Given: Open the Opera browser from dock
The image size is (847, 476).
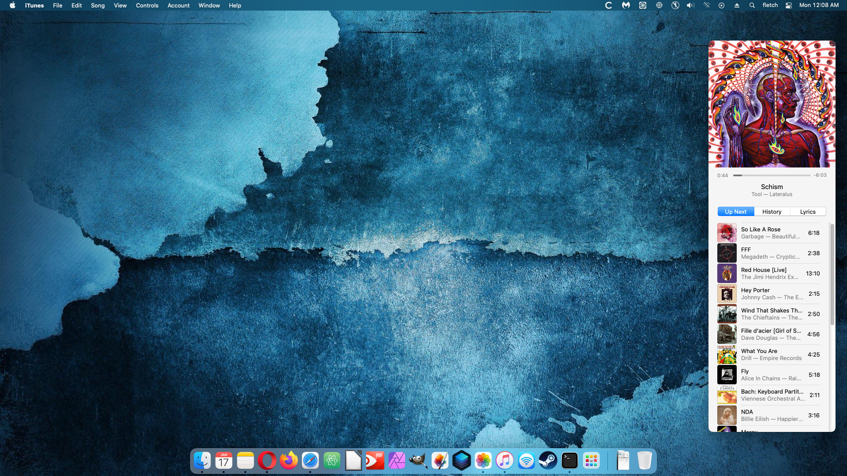Looking at the screenshot, I should (267, 461).
